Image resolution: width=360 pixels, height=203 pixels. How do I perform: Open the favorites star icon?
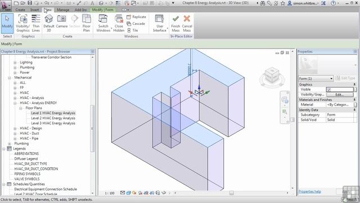[x=283, y=3]
